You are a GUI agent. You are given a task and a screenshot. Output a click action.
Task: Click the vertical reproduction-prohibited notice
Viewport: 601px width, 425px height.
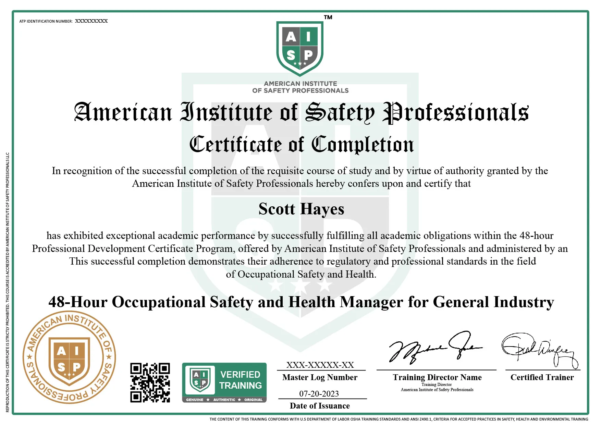point(8,282)
